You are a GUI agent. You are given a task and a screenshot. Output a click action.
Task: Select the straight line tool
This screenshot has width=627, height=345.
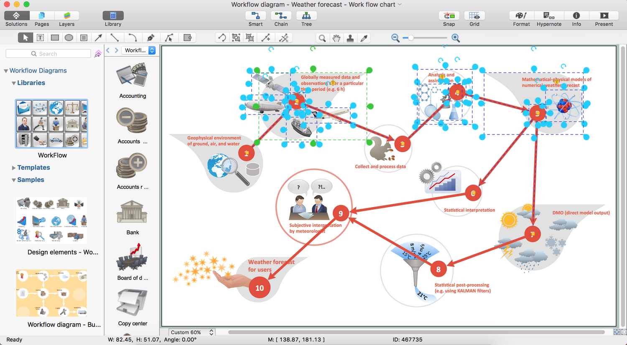115,38
